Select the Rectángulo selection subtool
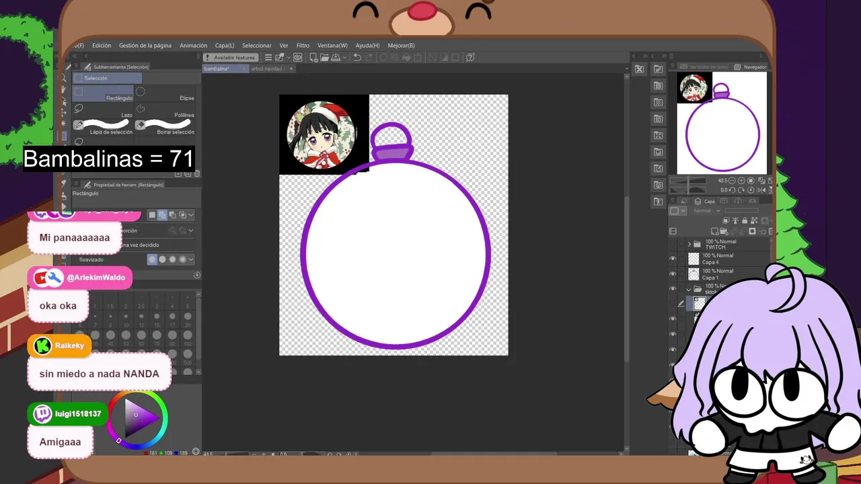861x484 pixels. pos(102,93)
